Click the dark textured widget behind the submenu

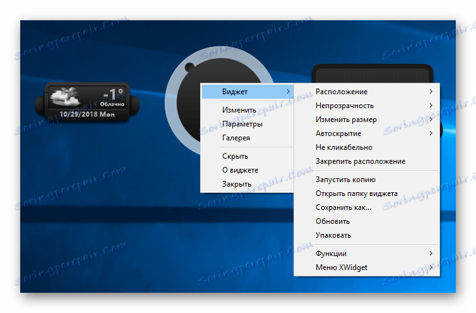tap(372, 73)
